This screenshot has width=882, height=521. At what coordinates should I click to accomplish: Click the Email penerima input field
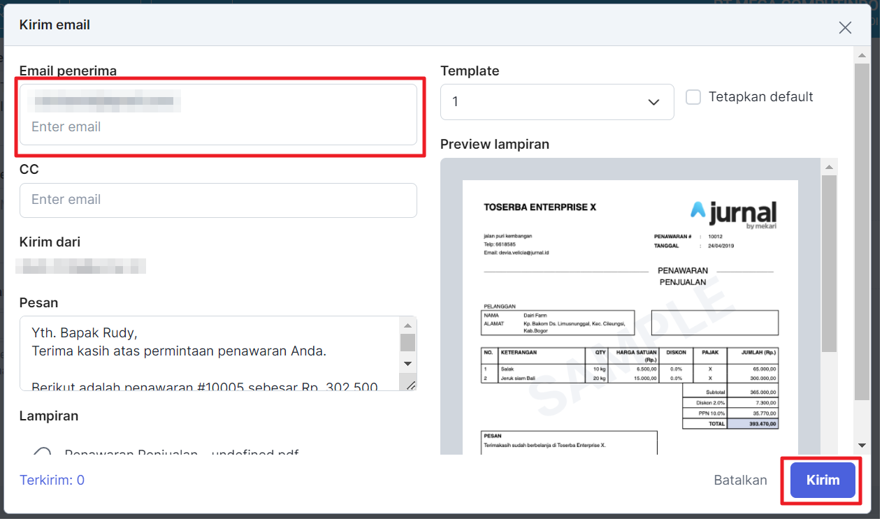(217, 127)
